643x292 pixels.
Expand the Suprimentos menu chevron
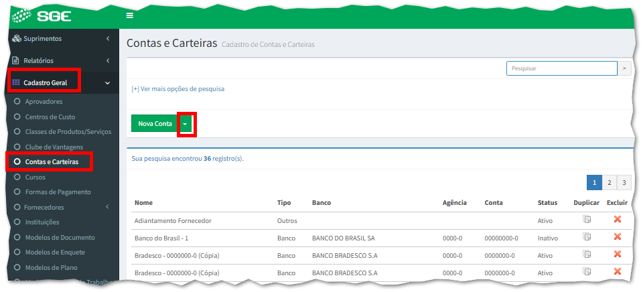(108, 39)
